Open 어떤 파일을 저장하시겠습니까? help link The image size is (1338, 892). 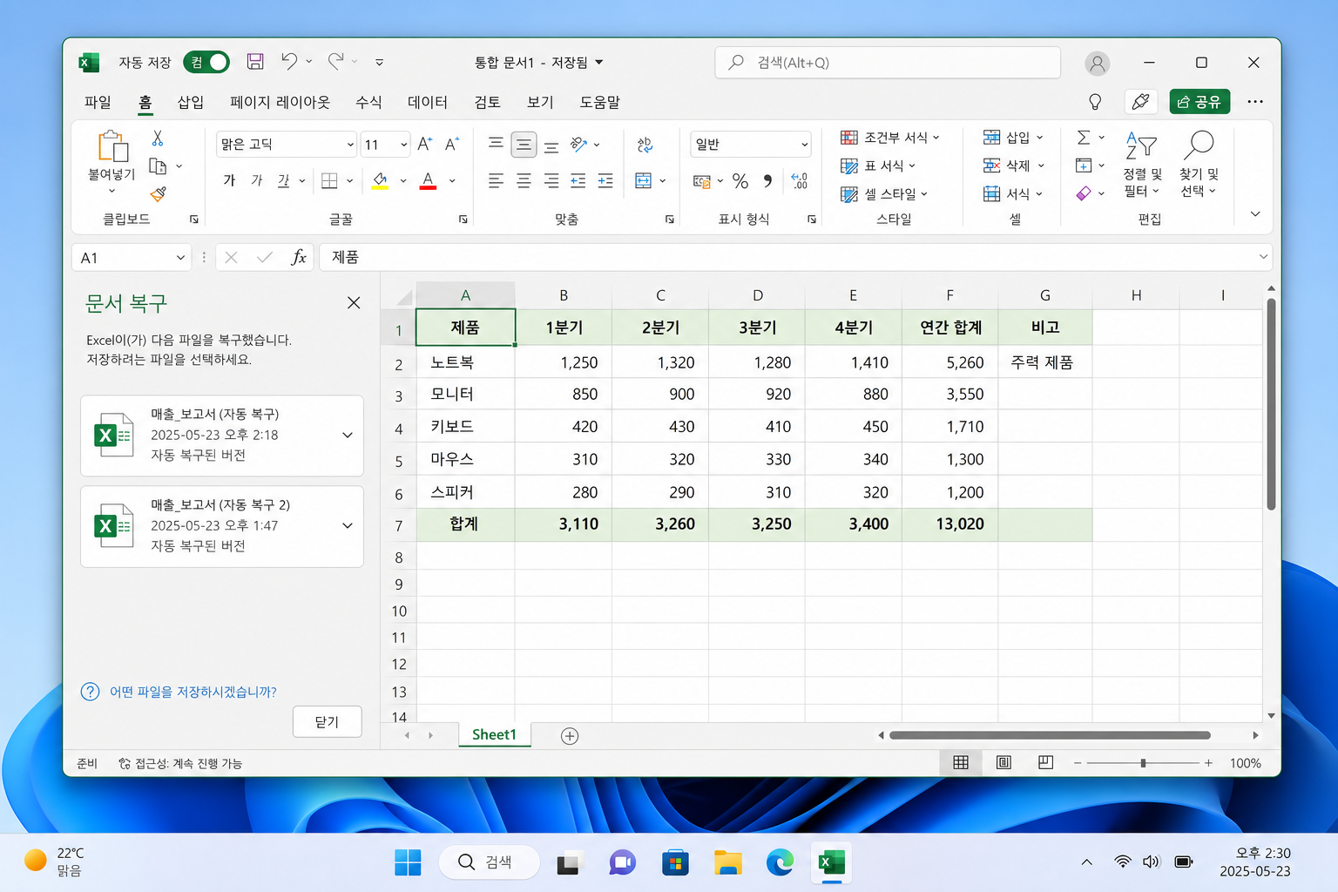click(x=193, y=692)
